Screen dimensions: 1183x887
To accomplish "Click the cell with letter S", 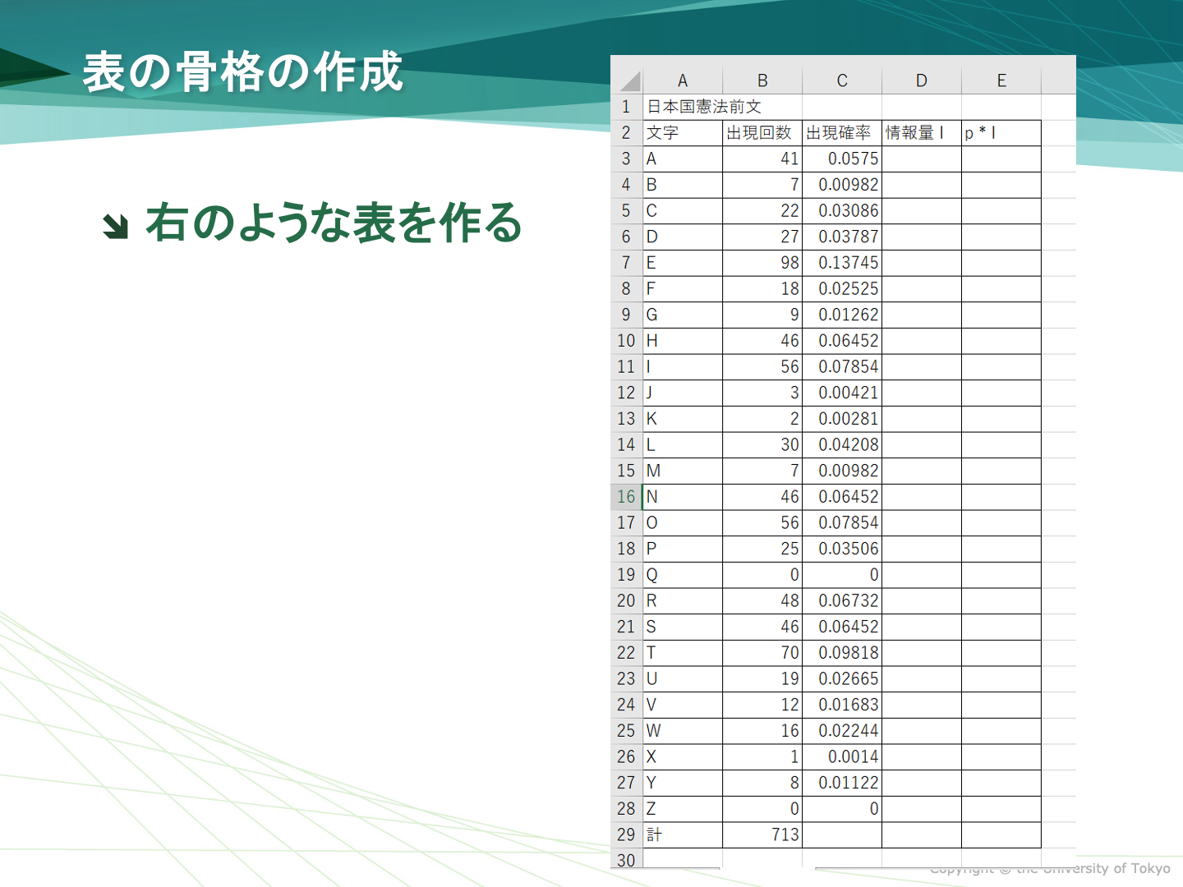I will (683, 627).
